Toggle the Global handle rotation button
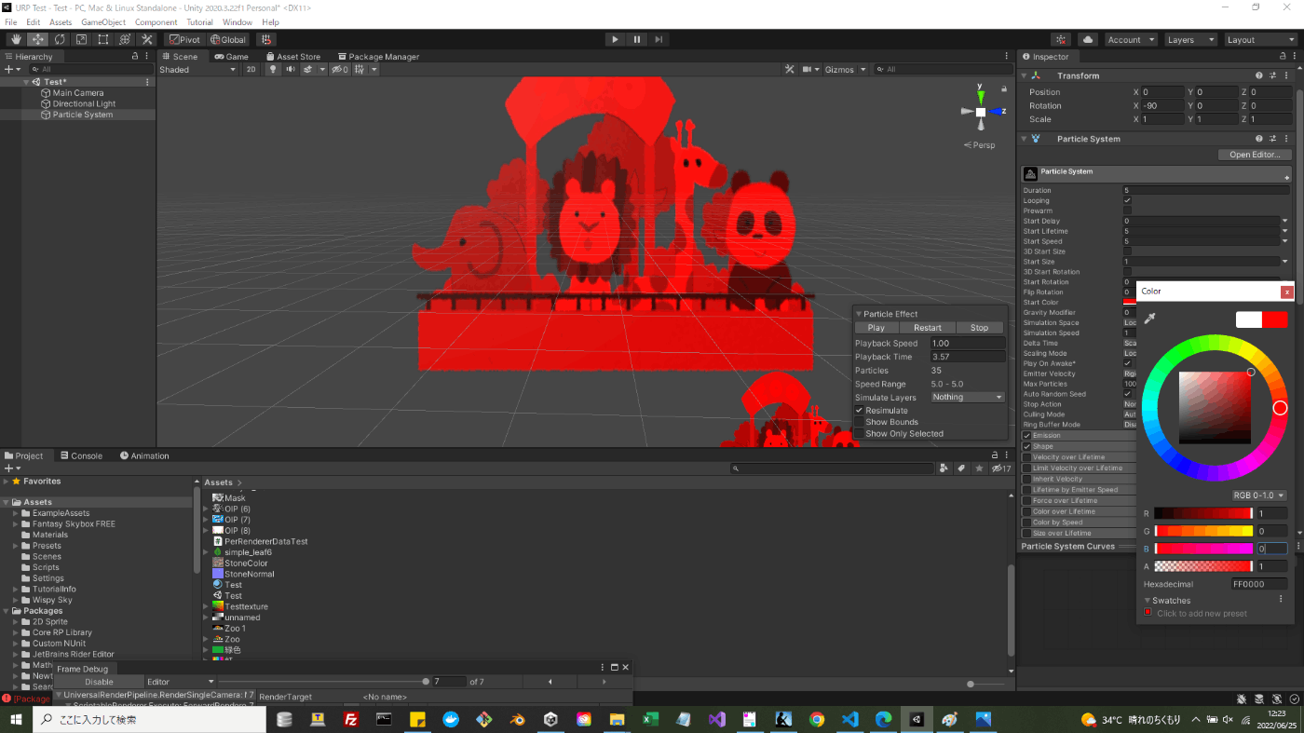Viewport: 1304px width, 733px height. [x=228, y=39]
